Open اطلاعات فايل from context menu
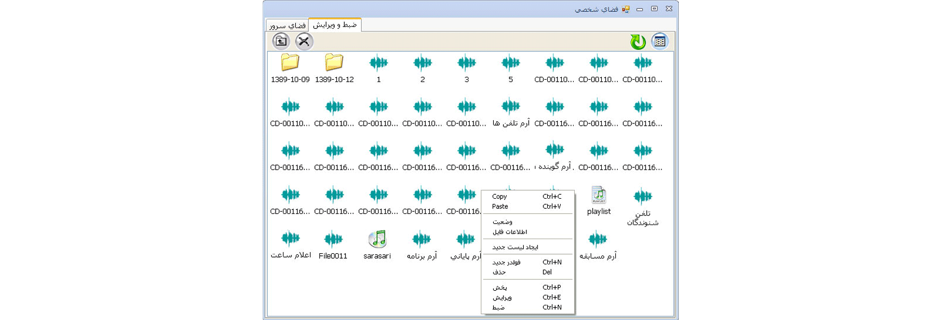The height and width of the screenshot is (320, 928). click(510, 232)
